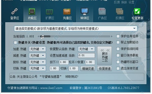This screenshot has width=152, height=94.
Task: Click the 1.00 field after >切换<
Action: tap(73, 68)
